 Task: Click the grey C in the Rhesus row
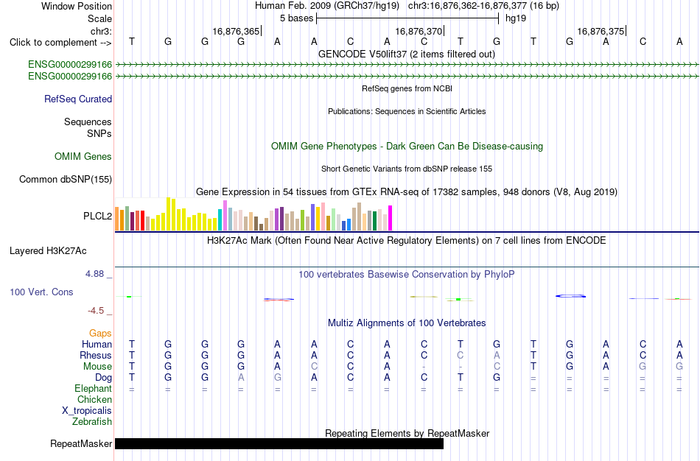pyautogui.click(x=461, y=356)
